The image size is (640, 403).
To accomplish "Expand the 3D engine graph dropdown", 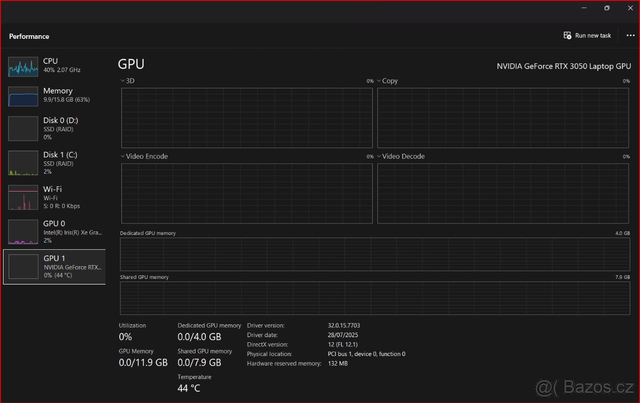I will 123,81.
